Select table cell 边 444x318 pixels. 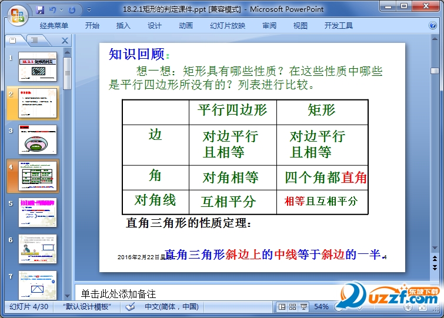(155, 145)
